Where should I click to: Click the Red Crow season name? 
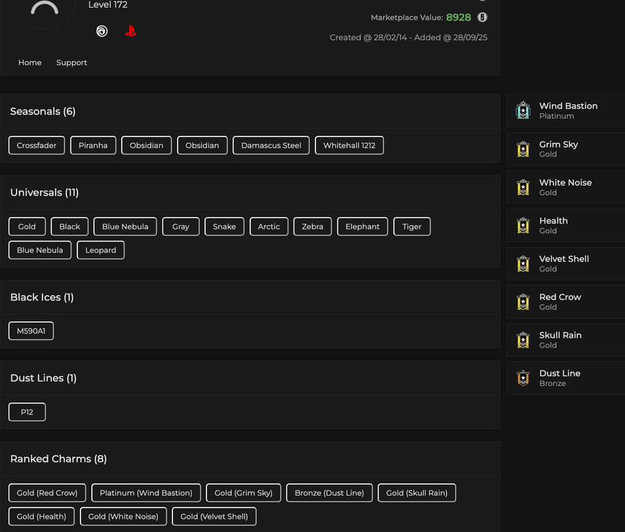tap(560, 297)
